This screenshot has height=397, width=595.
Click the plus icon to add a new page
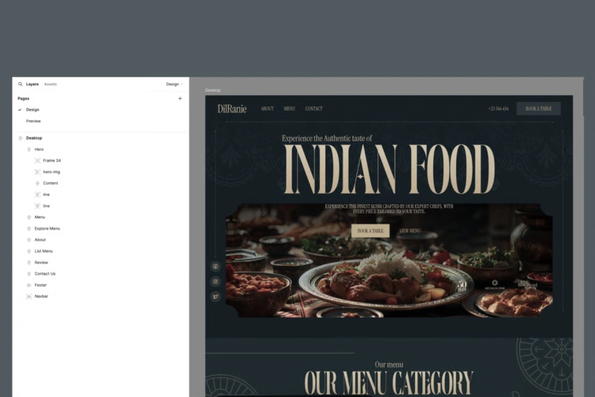click(x=180, y=98)
